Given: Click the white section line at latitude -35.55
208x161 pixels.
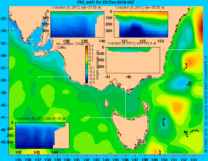Looking at the screenshot, I should point(183,49).
